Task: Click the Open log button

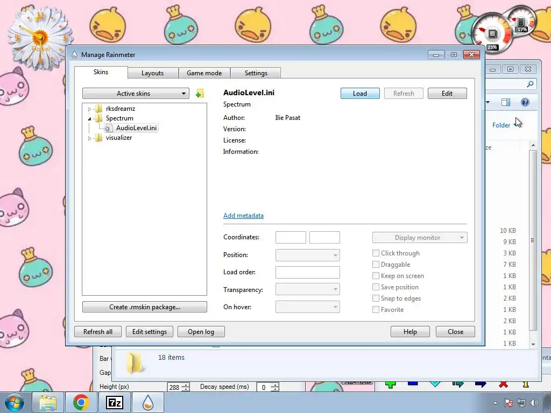Action: [x=201, y=331]
